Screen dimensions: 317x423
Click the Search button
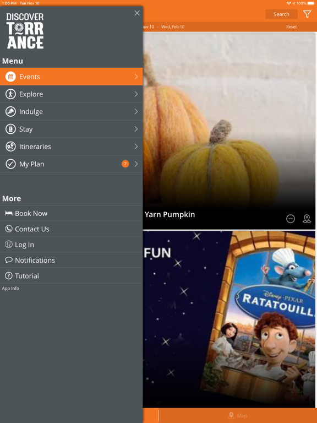coord(281,14)
